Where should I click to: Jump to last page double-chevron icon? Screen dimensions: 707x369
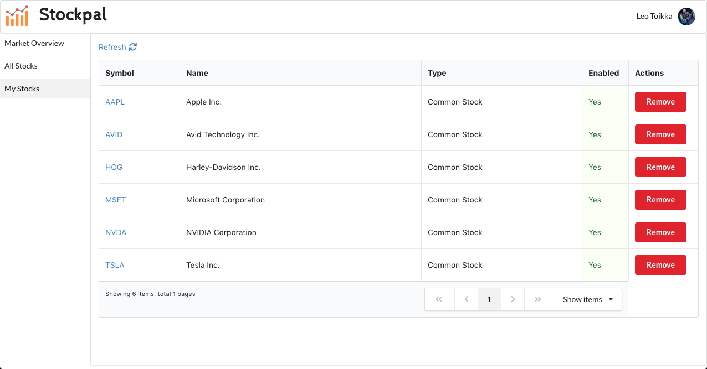point(539,299)
